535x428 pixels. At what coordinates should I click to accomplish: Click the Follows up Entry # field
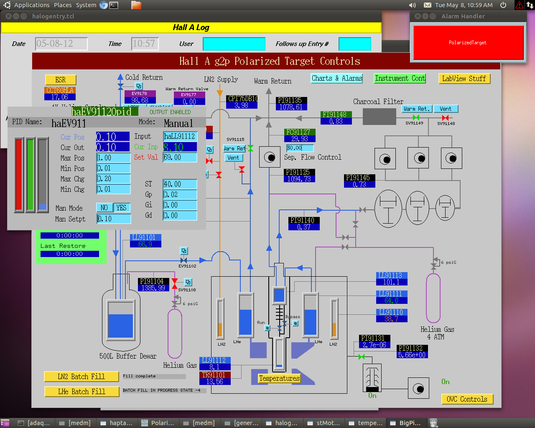tap(355, 44)
